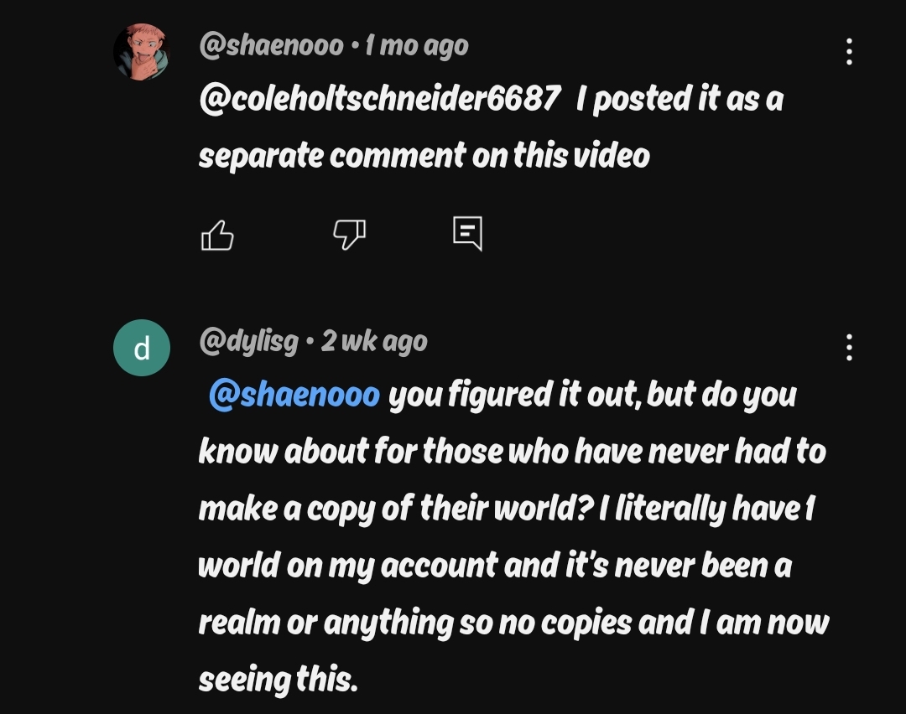The image size is (906, 714).
Task: Click the '2 wk ago' timestamp
Action: [x=374, y=341]
